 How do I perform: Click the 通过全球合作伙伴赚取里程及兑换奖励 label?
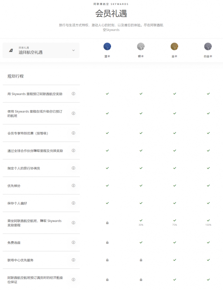pos(35,151)
